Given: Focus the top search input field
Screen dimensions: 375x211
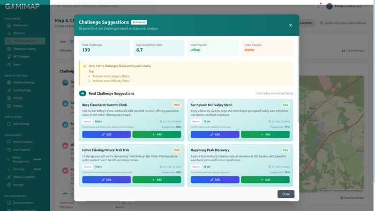Looking at the screenshot, I should [x=105, y=6].
